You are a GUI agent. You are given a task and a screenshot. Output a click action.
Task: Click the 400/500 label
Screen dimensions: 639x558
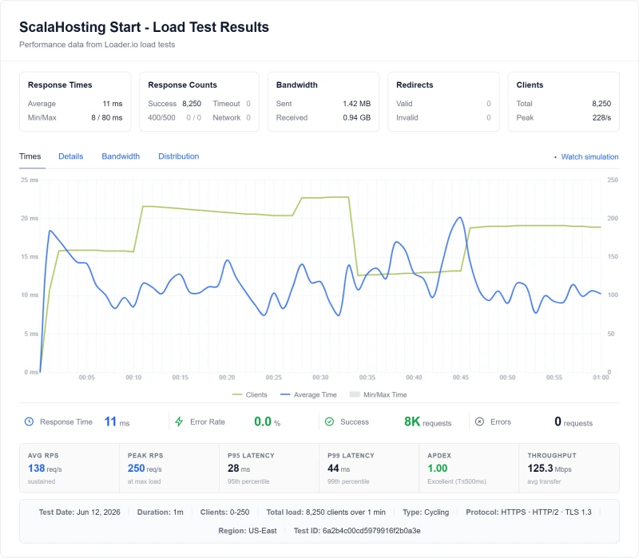click(x=161, y=117)
